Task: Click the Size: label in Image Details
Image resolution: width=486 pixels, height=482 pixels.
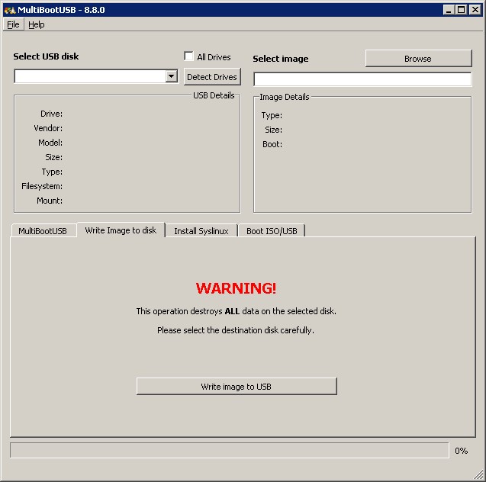Action: [274, 130]
